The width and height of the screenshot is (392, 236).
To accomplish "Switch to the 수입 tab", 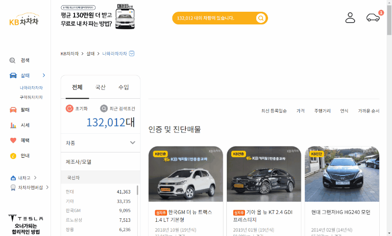I will pyautogui.click(x=123, y=87).
